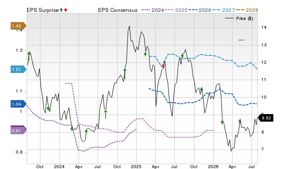Click the 7 label on the price axis
The width and height of the screenshot is (284, 169).
[262, 150]
